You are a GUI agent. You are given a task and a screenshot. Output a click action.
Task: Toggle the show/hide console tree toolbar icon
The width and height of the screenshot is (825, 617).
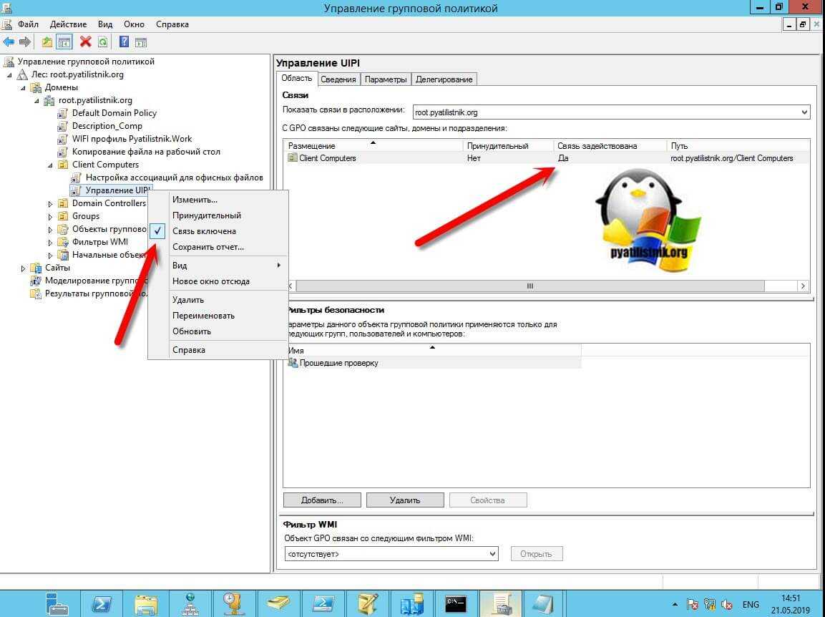point(64,42)
